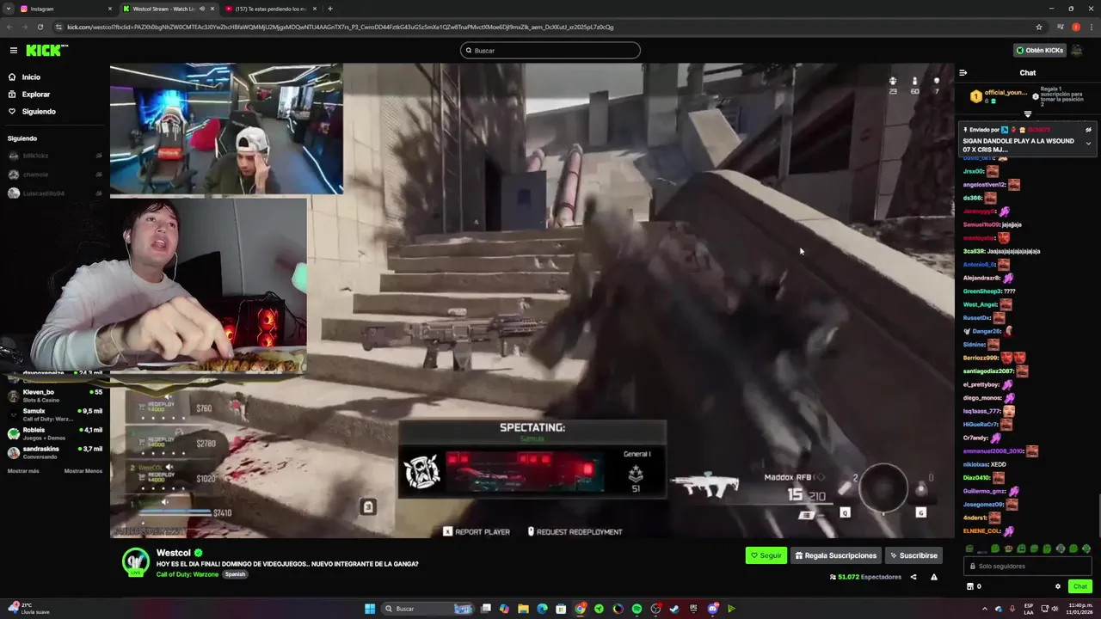Open Chrome from taskbar
1101x619 pixels.
point(580,609)
